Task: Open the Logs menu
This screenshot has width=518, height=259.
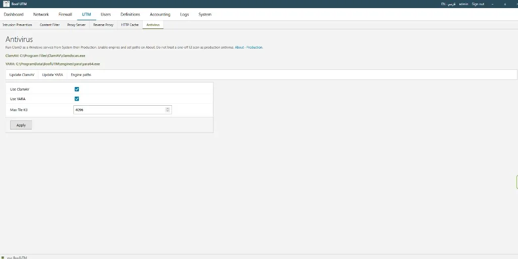Action: click(x=184, y=15)
